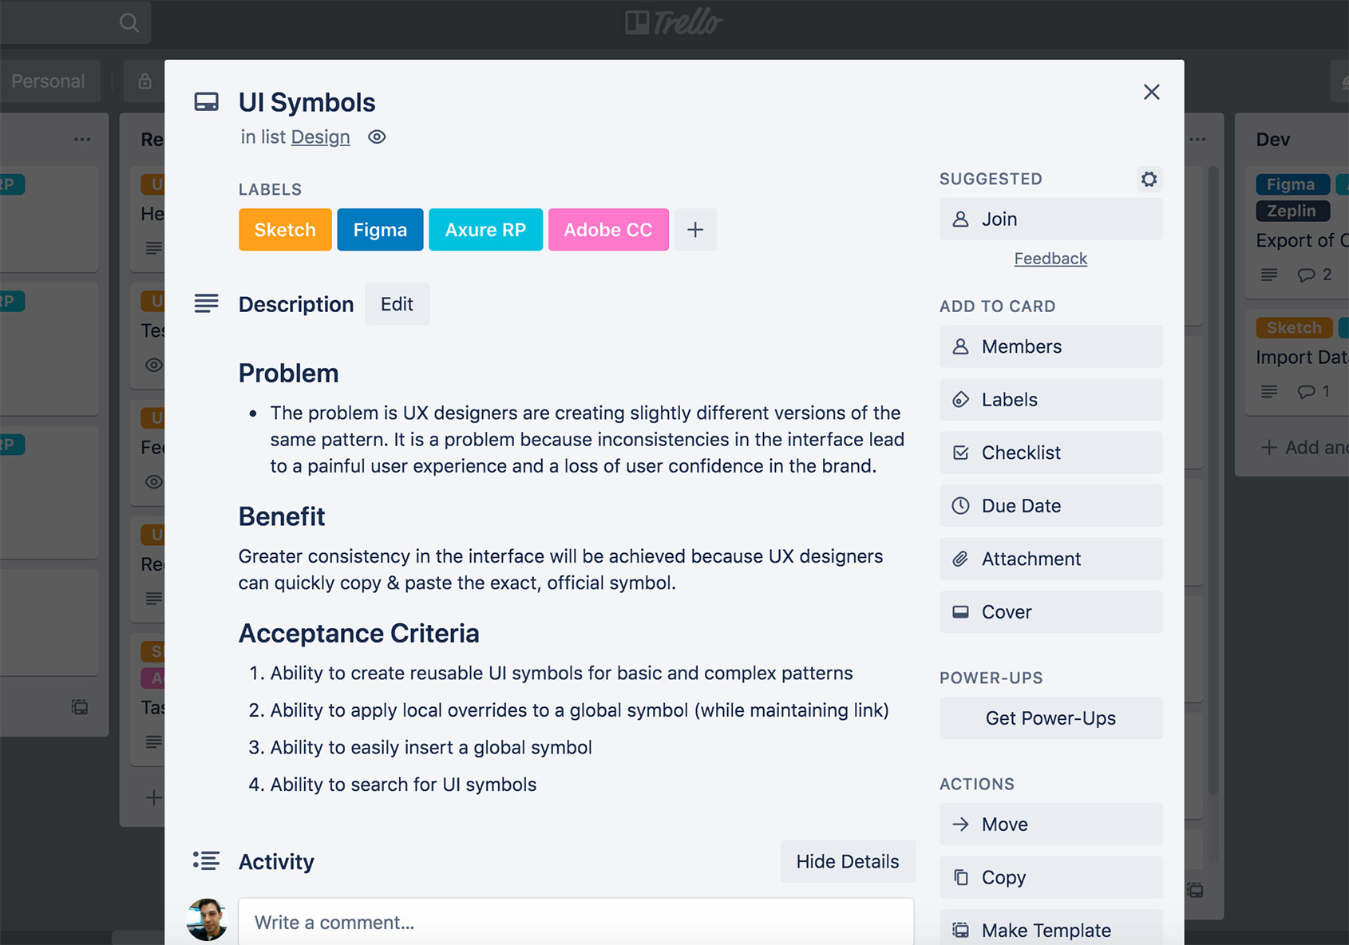Open the Design list link

(320, 137)
